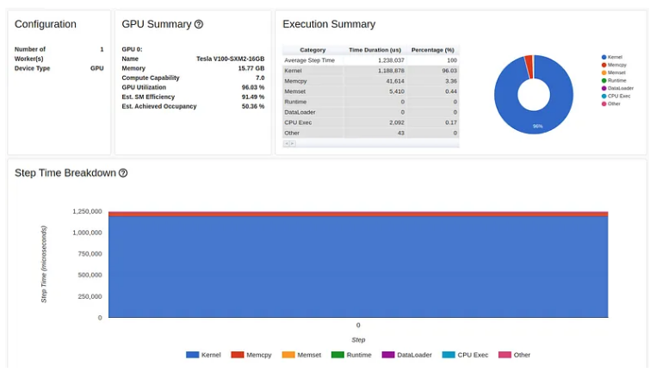
Task: Click the Configuration heading
Action: [x=45, y=24]
